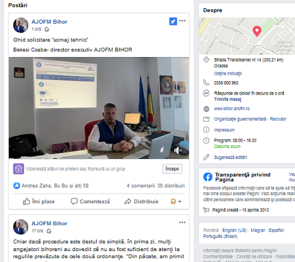Click the Trimite mesaj link
Screen dimensions: 295x262
pyautogui.click(x=228, y=99)
